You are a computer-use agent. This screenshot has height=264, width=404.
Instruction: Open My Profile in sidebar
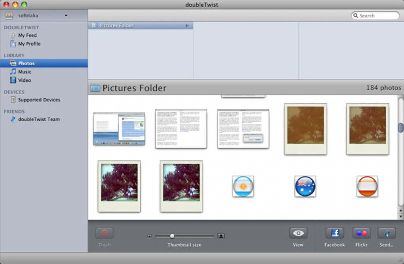pyautogui.click(x=29, y=44)
